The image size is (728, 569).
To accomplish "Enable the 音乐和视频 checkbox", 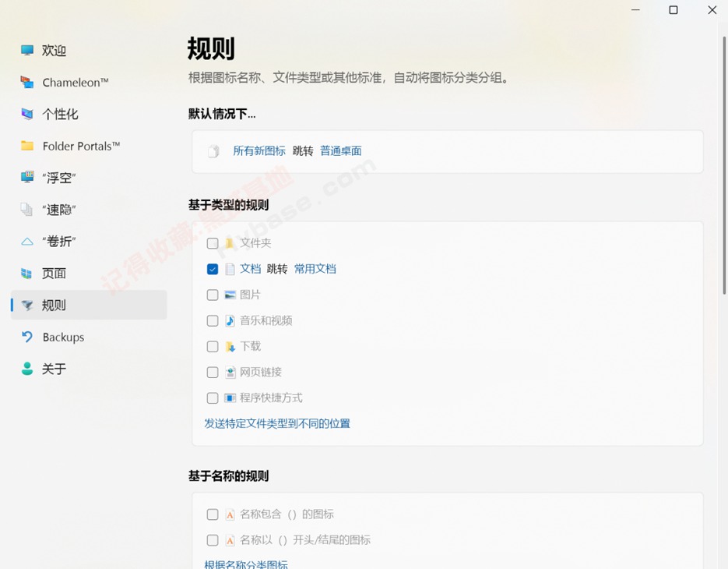I will tap(213, 320).
